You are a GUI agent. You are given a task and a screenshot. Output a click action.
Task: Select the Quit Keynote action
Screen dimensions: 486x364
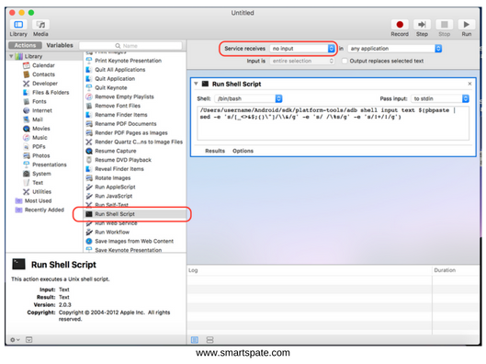110,87
